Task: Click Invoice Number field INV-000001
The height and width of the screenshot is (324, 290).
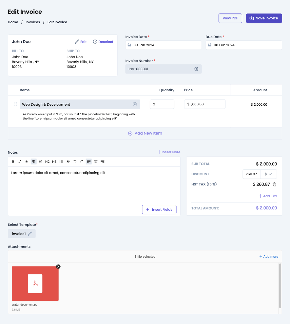Action: click(x=164, y=69)
